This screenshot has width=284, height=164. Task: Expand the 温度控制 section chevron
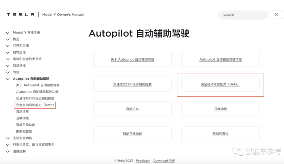[8, 151]
